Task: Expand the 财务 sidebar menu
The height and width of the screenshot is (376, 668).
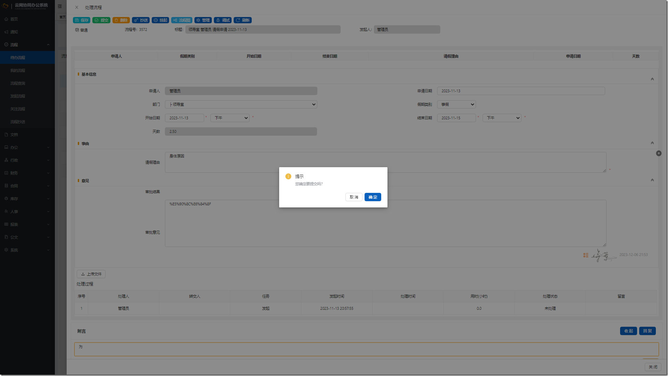Action: [27, 173]
